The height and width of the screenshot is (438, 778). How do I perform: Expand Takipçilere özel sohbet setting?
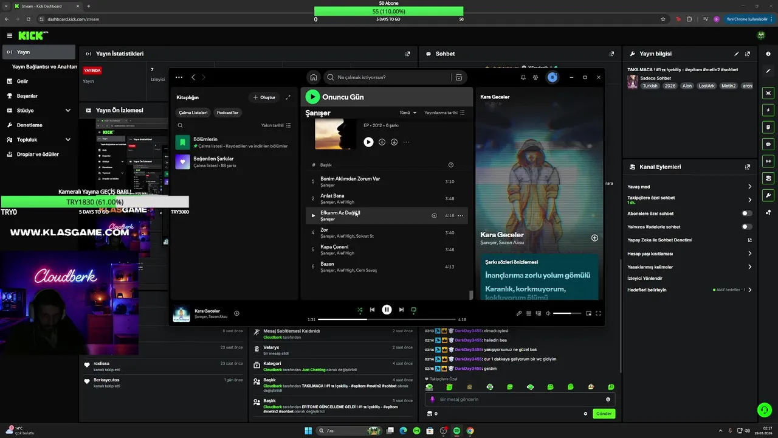(x=749, y=200)
